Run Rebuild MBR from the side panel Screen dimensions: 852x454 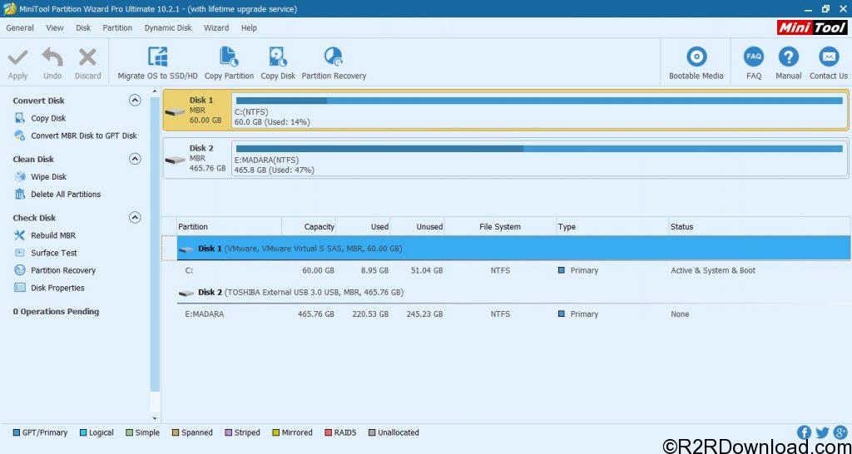coord(52,235)
